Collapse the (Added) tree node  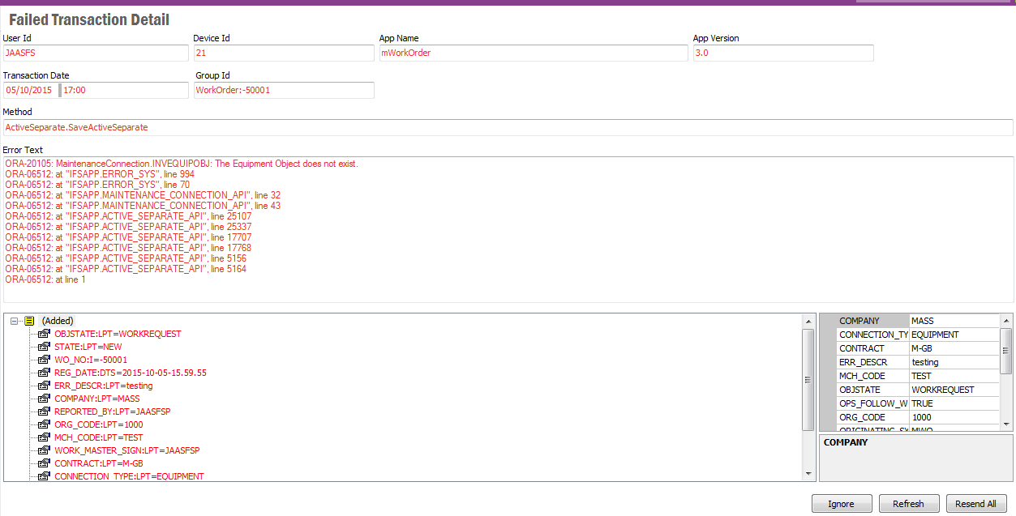click(15, 321)
